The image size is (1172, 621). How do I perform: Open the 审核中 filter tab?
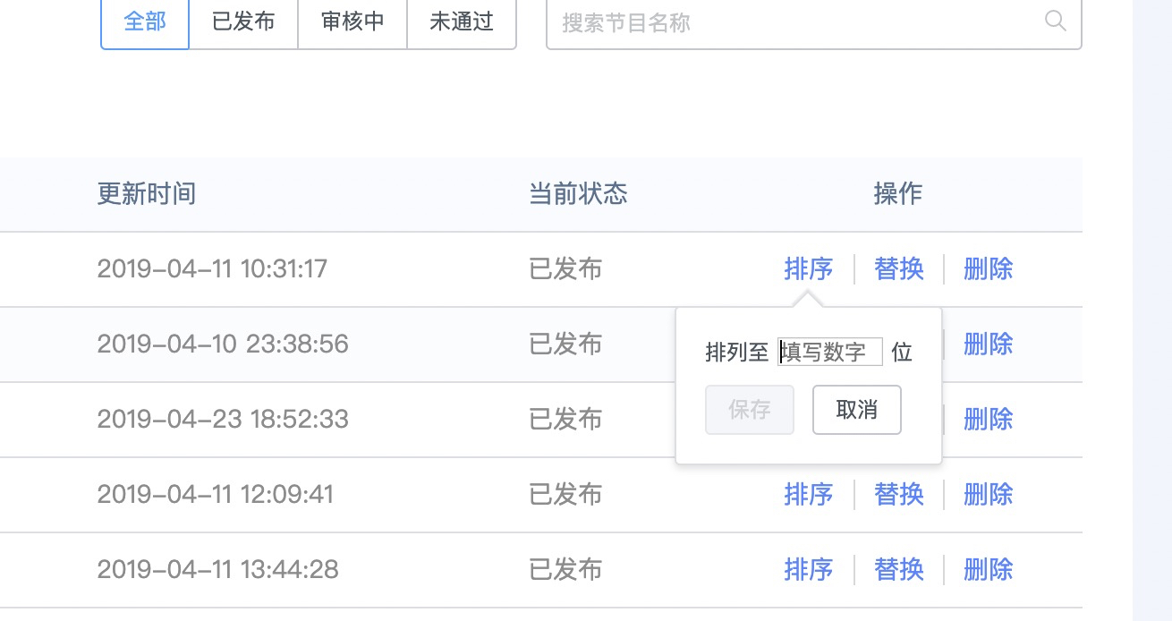(352, 21)
